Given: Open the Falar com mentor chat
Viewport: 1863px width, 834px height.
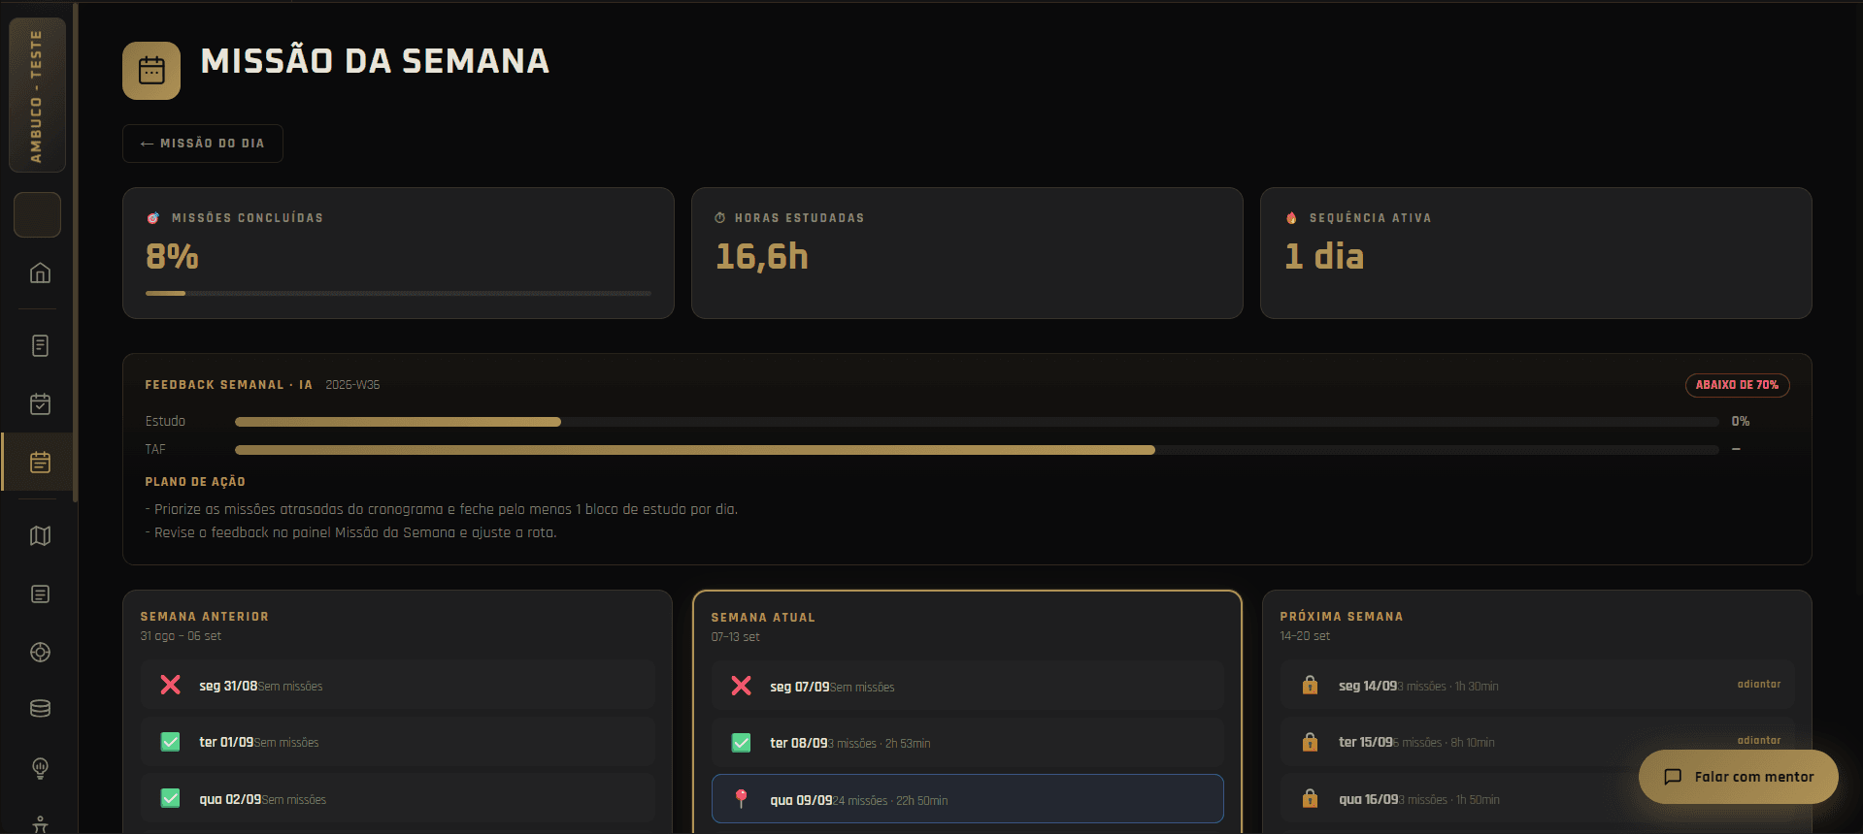Looking at the screenshot, I should (1738, 777).
